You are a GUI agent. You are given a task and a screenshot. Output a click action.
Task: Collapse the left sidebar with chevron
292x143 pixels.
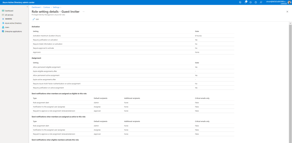tap(27, 7)
